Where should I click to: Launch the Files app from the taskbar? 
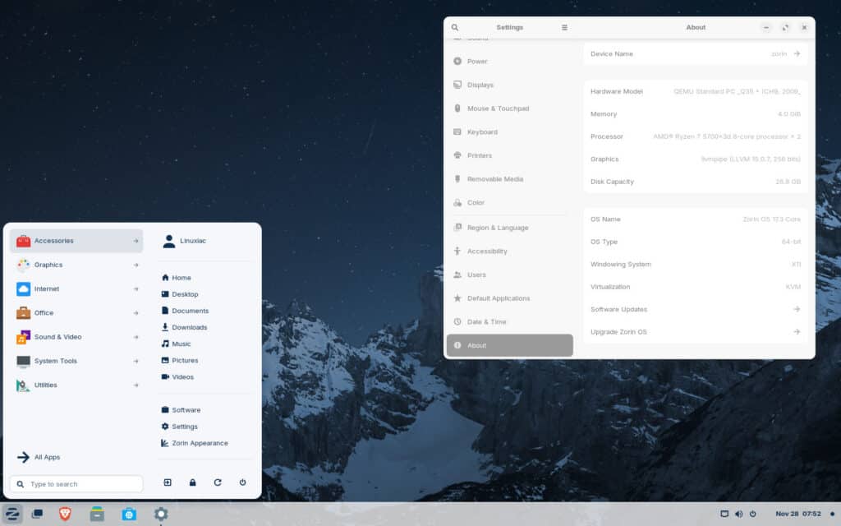coord(99,515)
